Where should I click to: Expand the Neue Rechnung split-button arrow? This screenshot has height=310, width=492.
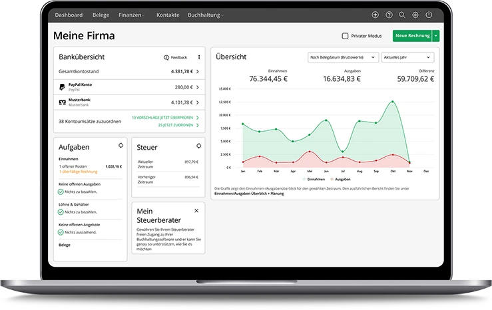click(x=435, y=36)
